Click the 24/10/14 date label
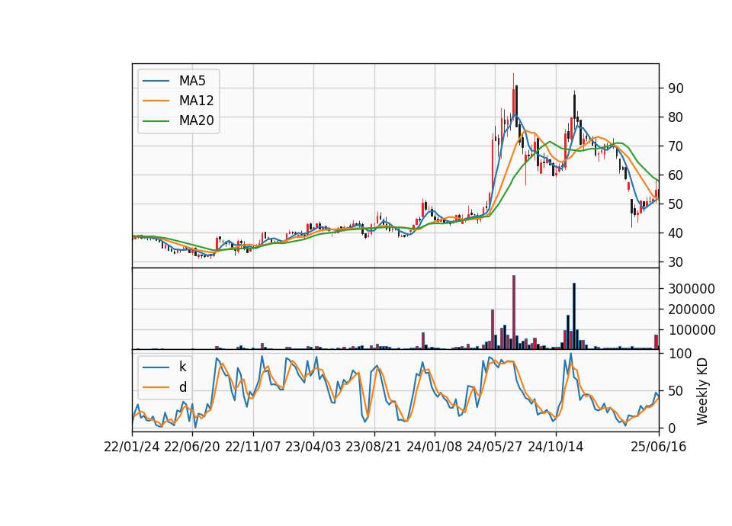The image size is (732, 526). click(556, 447)
